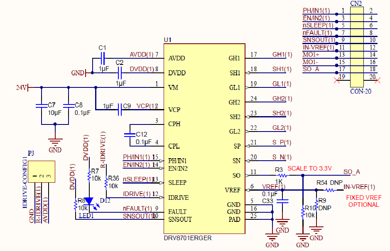Select resistor R36 symbol
This screenshot has height=251, width=390.
(106, 182)
